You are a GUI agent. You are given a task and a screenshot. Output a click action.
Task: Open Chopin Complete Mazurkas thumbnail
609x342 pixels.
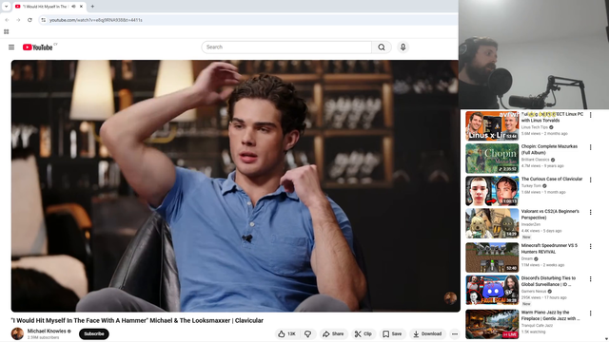pyautogui.click(x=492, y=159)
